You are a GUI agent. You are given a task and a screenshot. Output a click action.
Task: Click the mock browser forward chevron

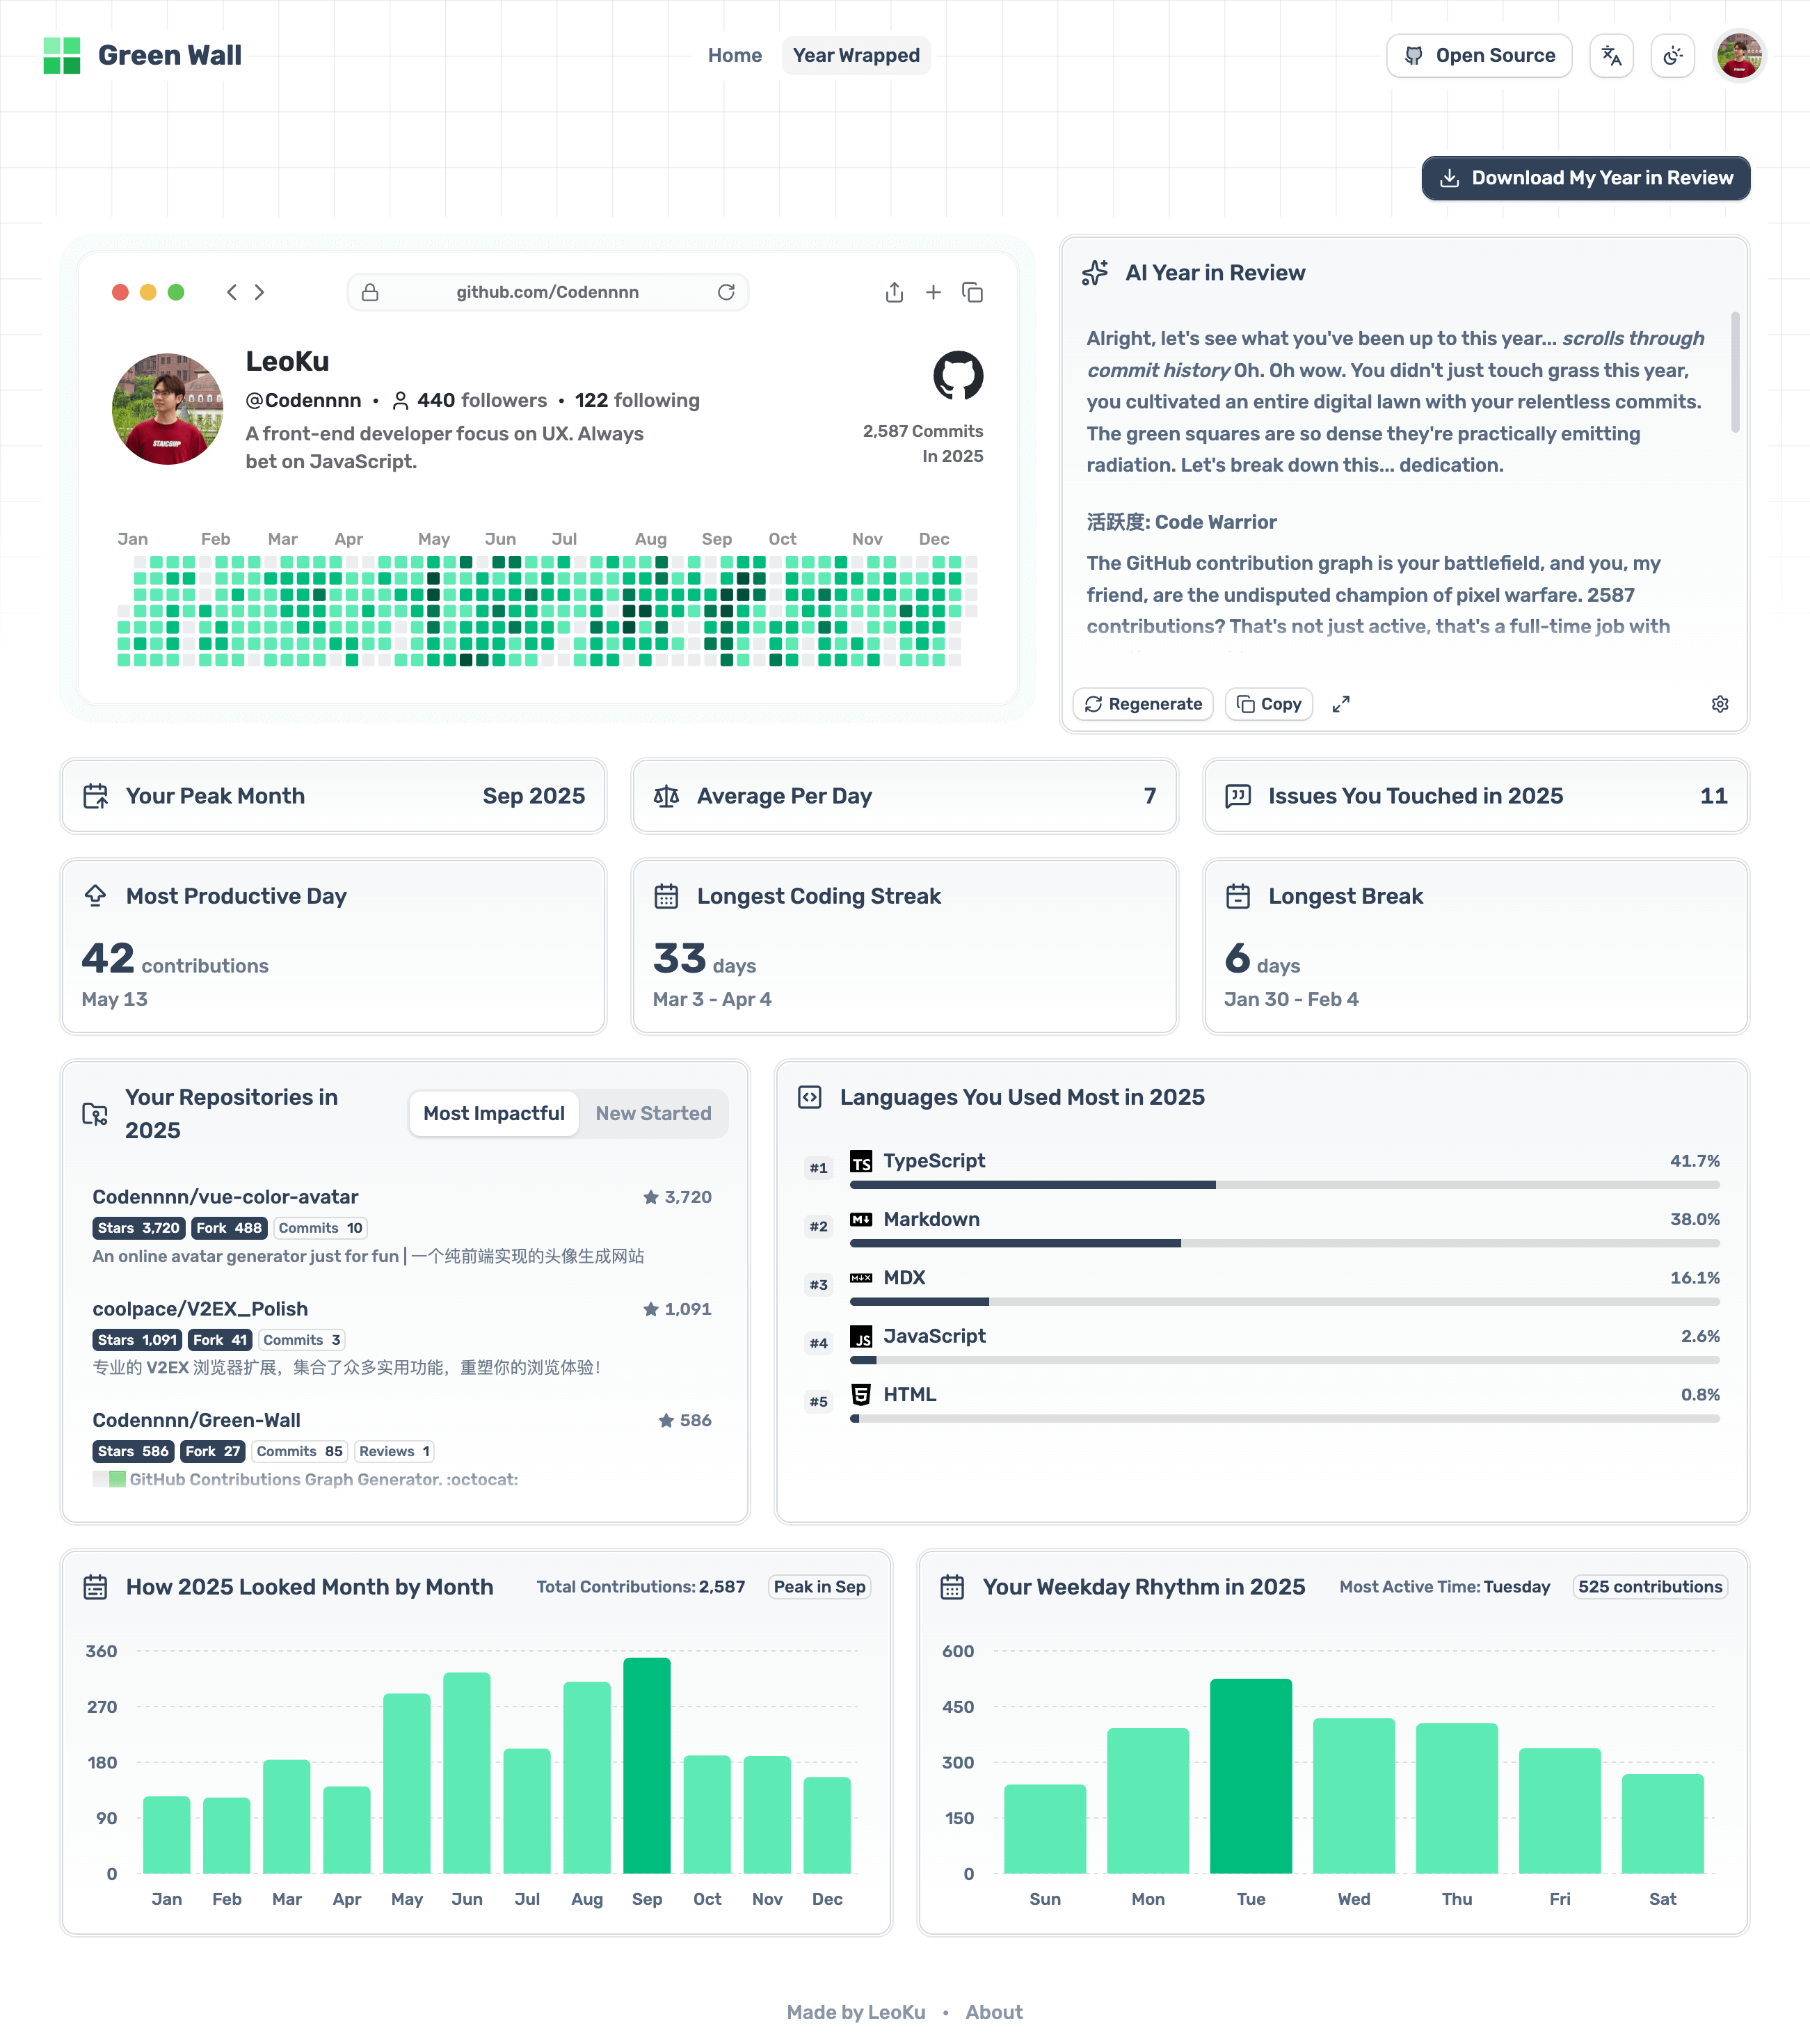tap(260, 292)
